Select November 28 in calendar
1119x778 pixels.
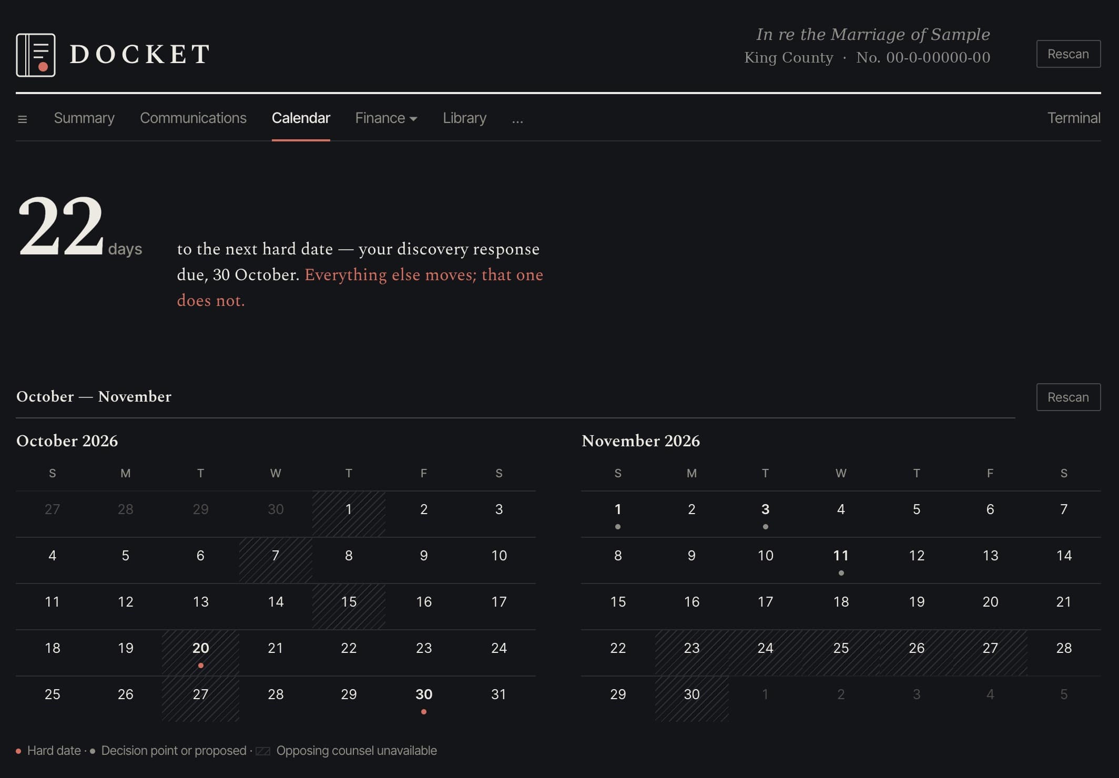(1064, 653)
